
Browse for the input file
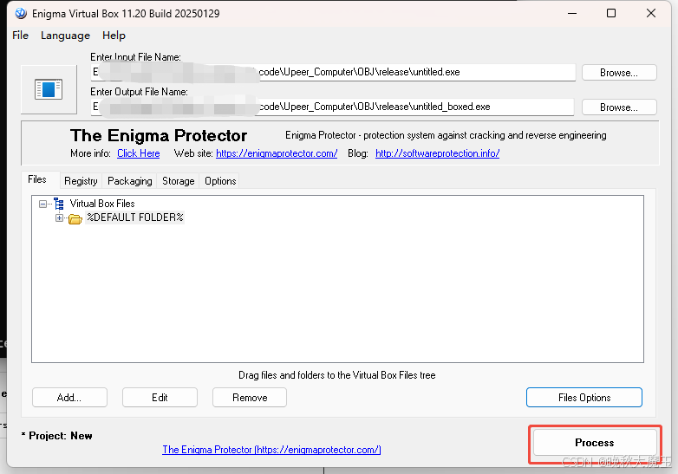[619, 73]
